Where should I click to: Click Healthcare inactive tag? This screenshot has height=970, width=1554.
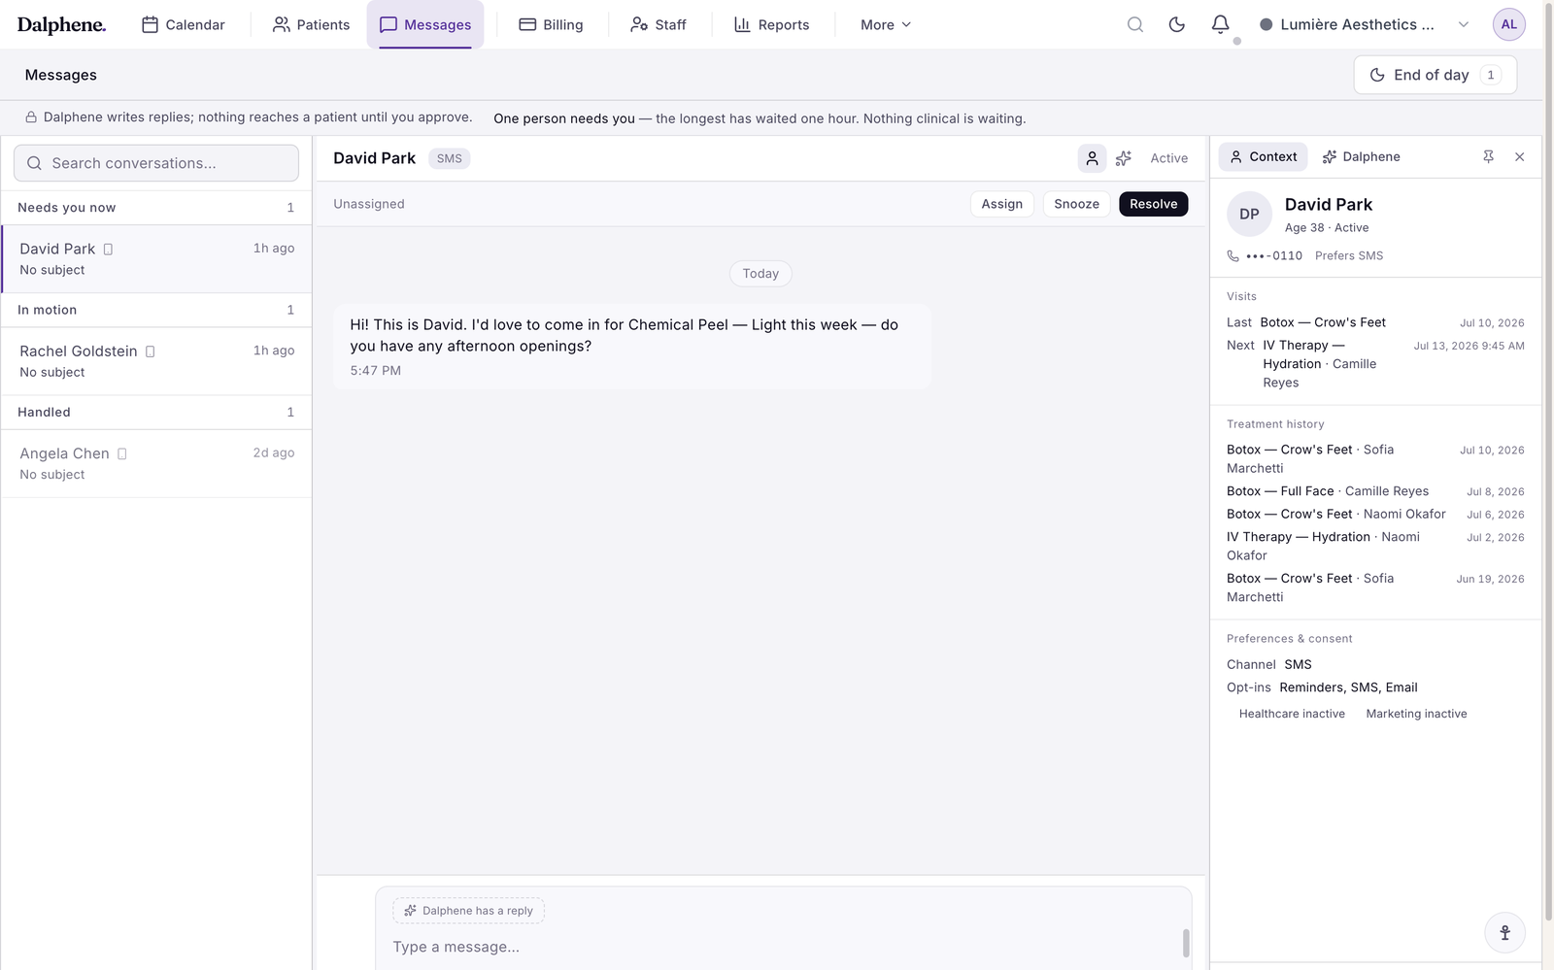[x=1292, y=714]
